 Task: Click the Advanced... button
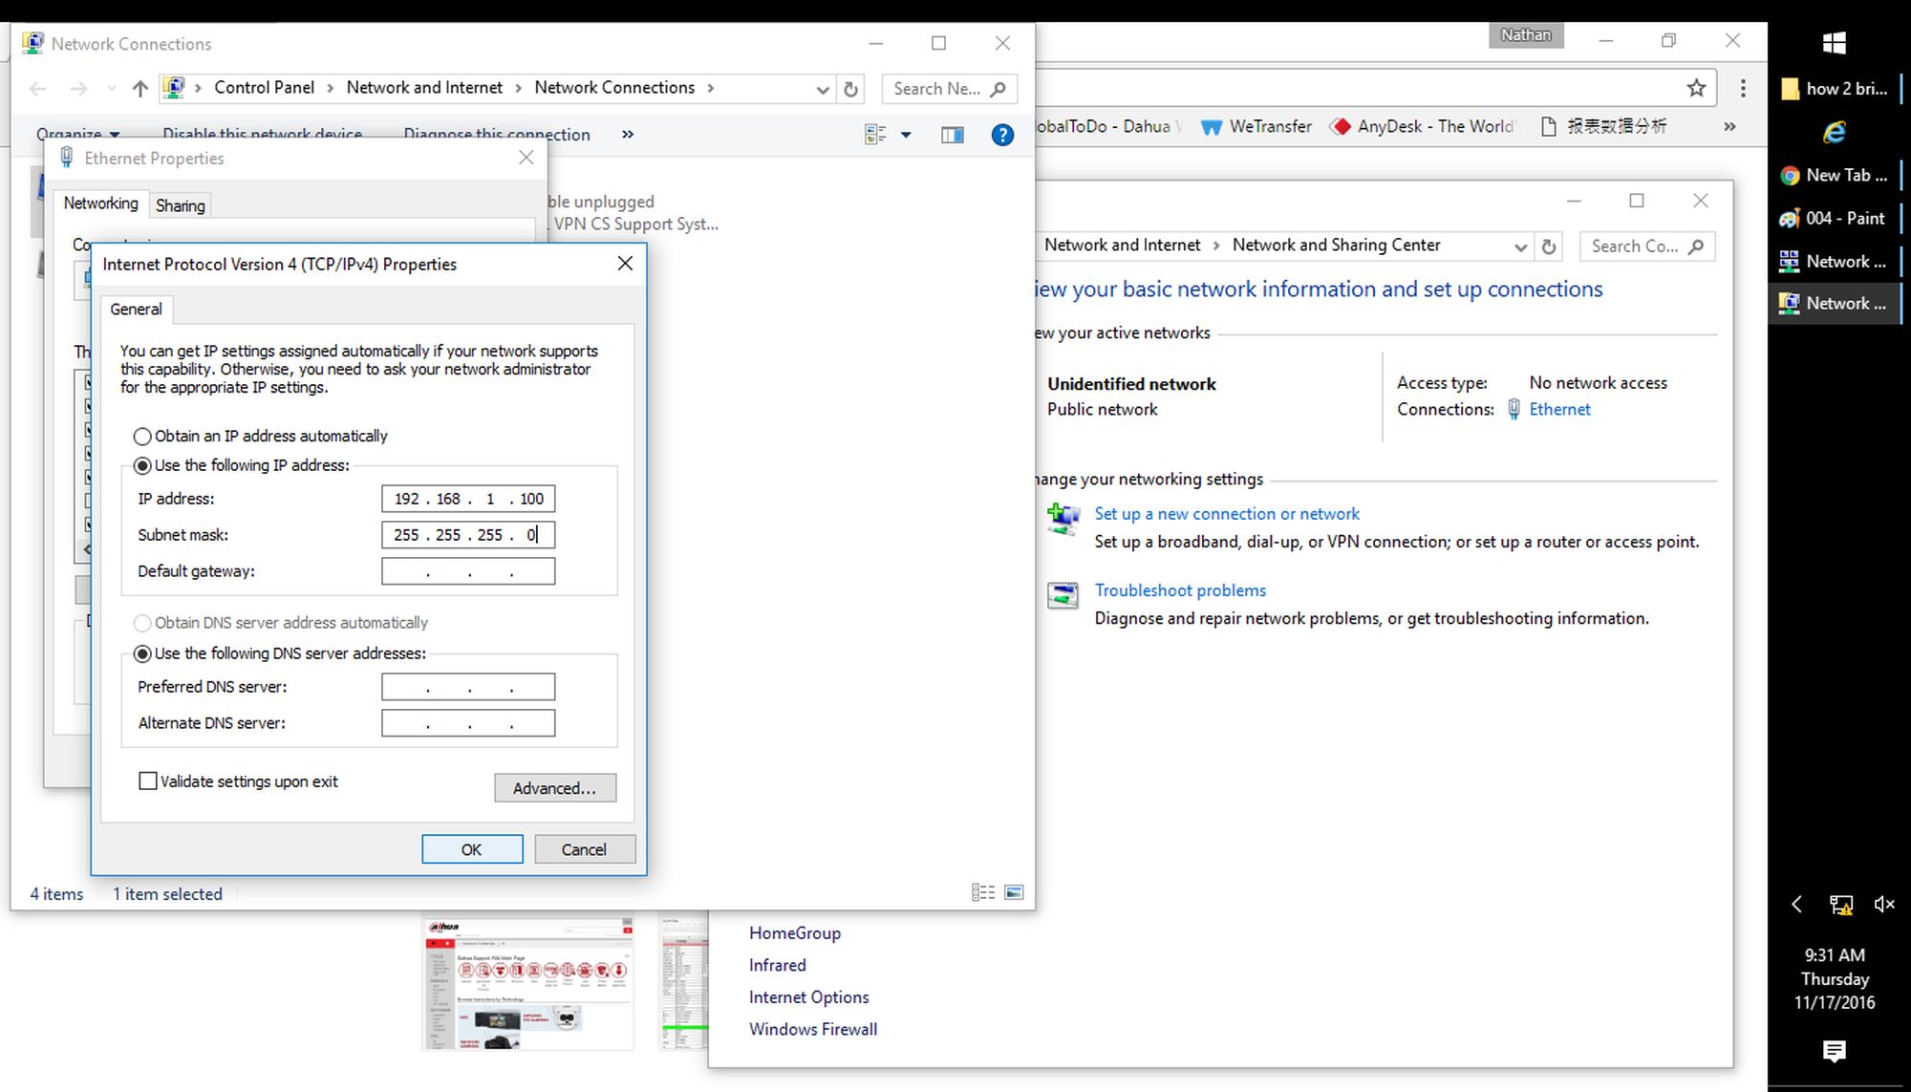[554, 788]
